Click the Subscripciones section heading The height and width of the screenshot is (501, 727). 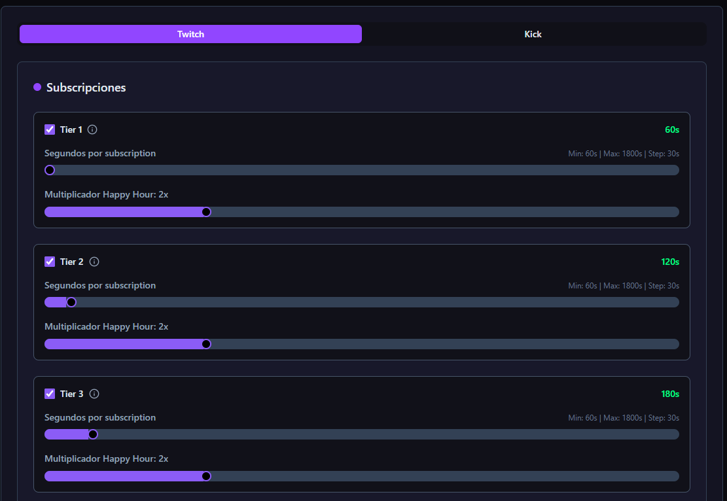pos(86,87)
